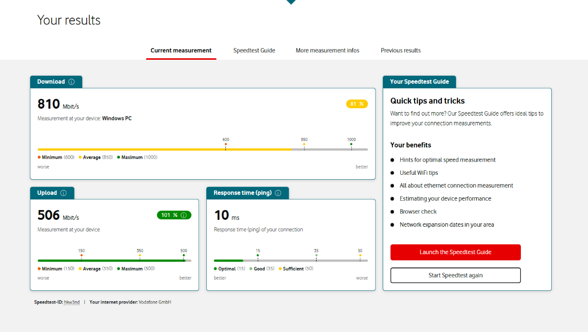The image size is (588, 332).
Task: Click info icon next to Response time (ping)
Action: pyautogui.click(x=278, y=193)
